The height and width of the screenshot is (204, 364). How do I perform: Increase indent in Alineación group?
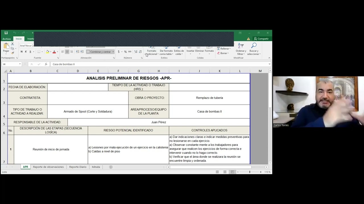click(x=82, y=52)
